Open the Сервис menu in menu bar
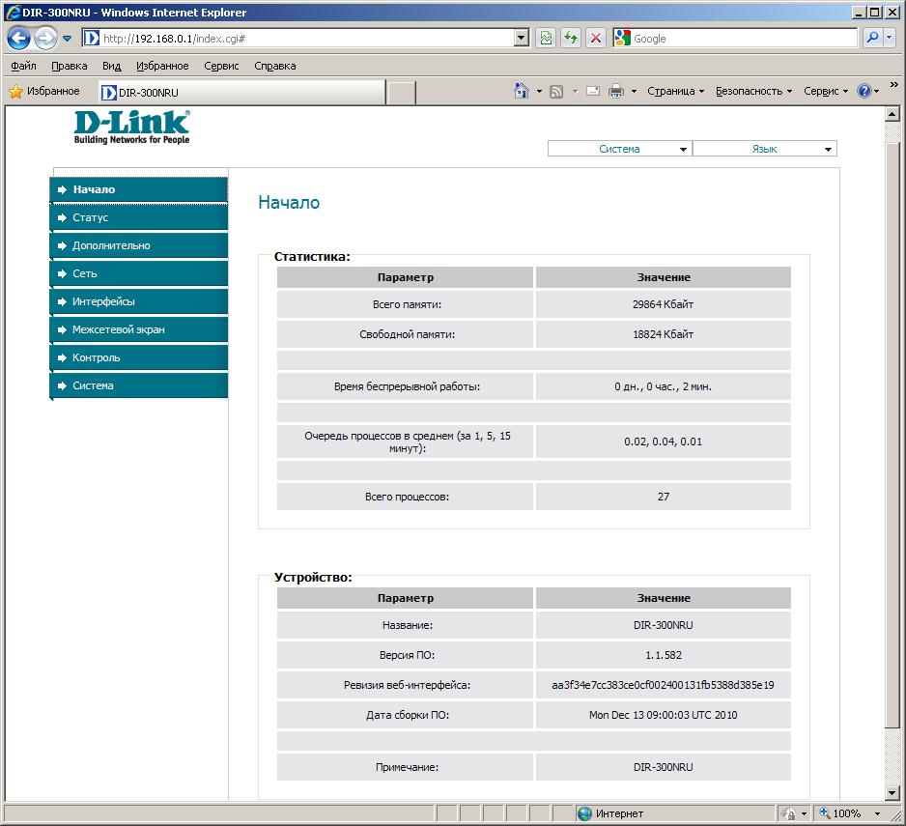This screenshot has height=826, width=906. tap(221, 66)
